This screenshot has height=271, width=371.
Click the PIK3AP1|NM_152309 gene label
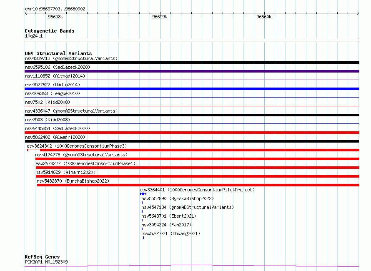tap(46, 262)
